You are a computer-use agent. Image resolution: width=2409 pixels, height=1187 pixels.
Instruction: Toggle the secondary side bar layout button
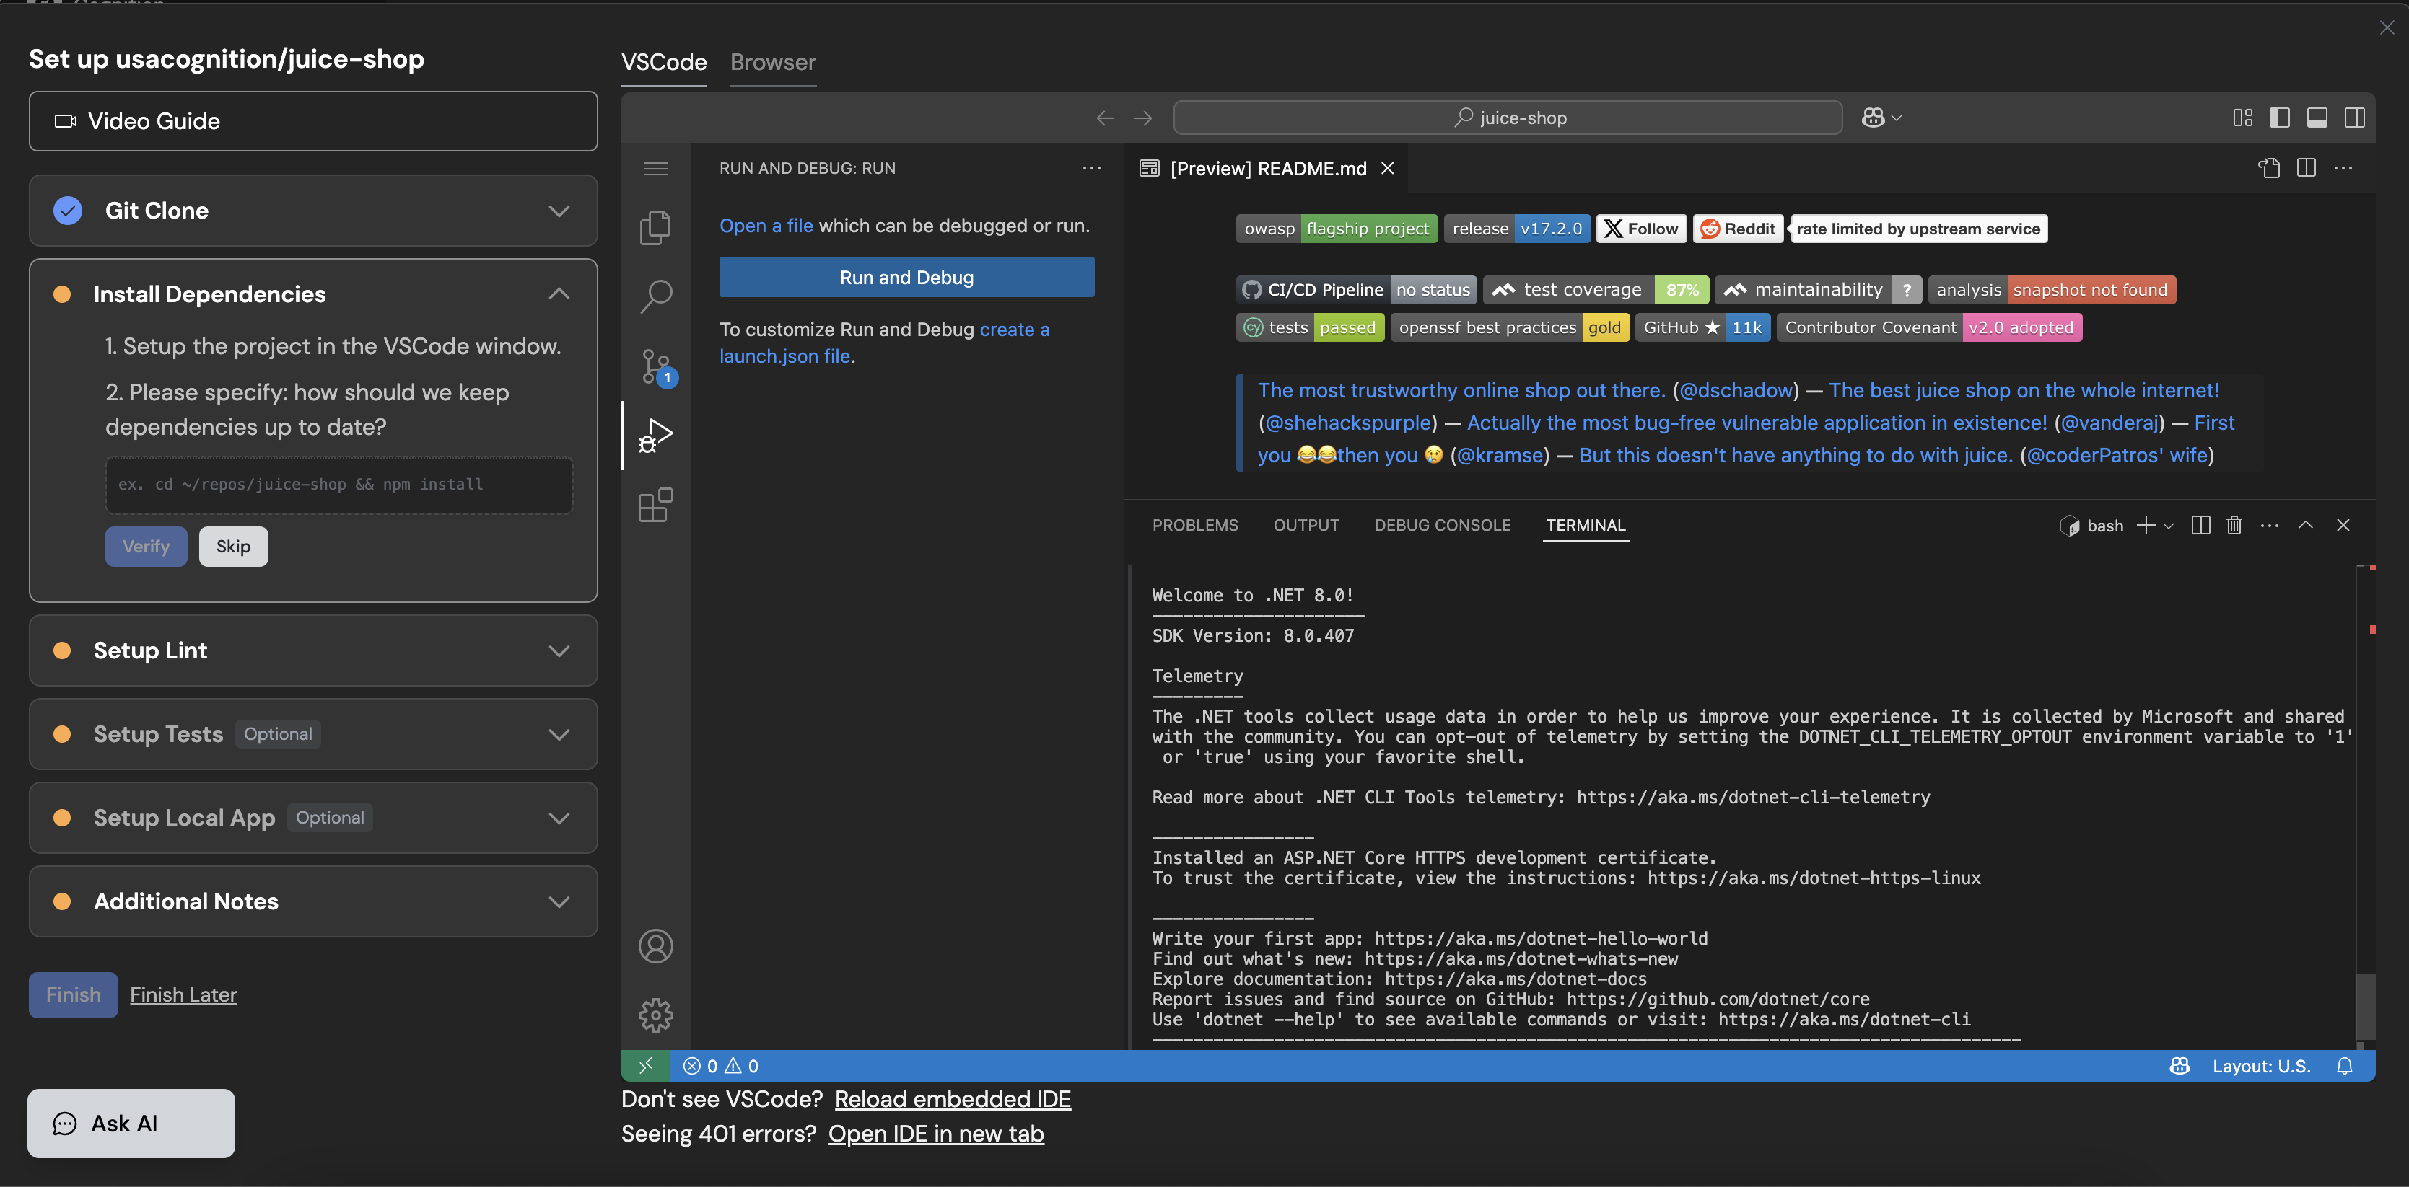[2354, 118]
